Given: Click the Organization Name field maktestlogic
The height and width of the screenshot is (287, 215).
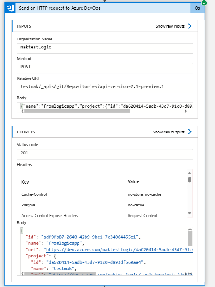Looking at the screenshot, I should [x=104, y=48].
